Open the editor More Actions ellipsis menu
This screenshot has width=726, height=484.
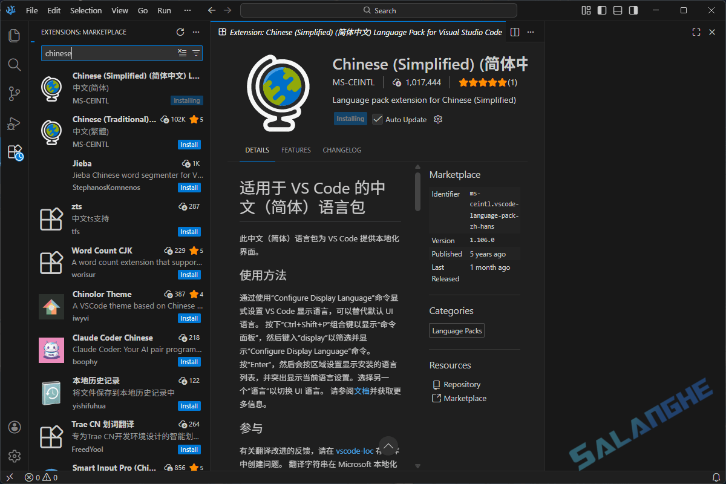click(x=530, y=31)
